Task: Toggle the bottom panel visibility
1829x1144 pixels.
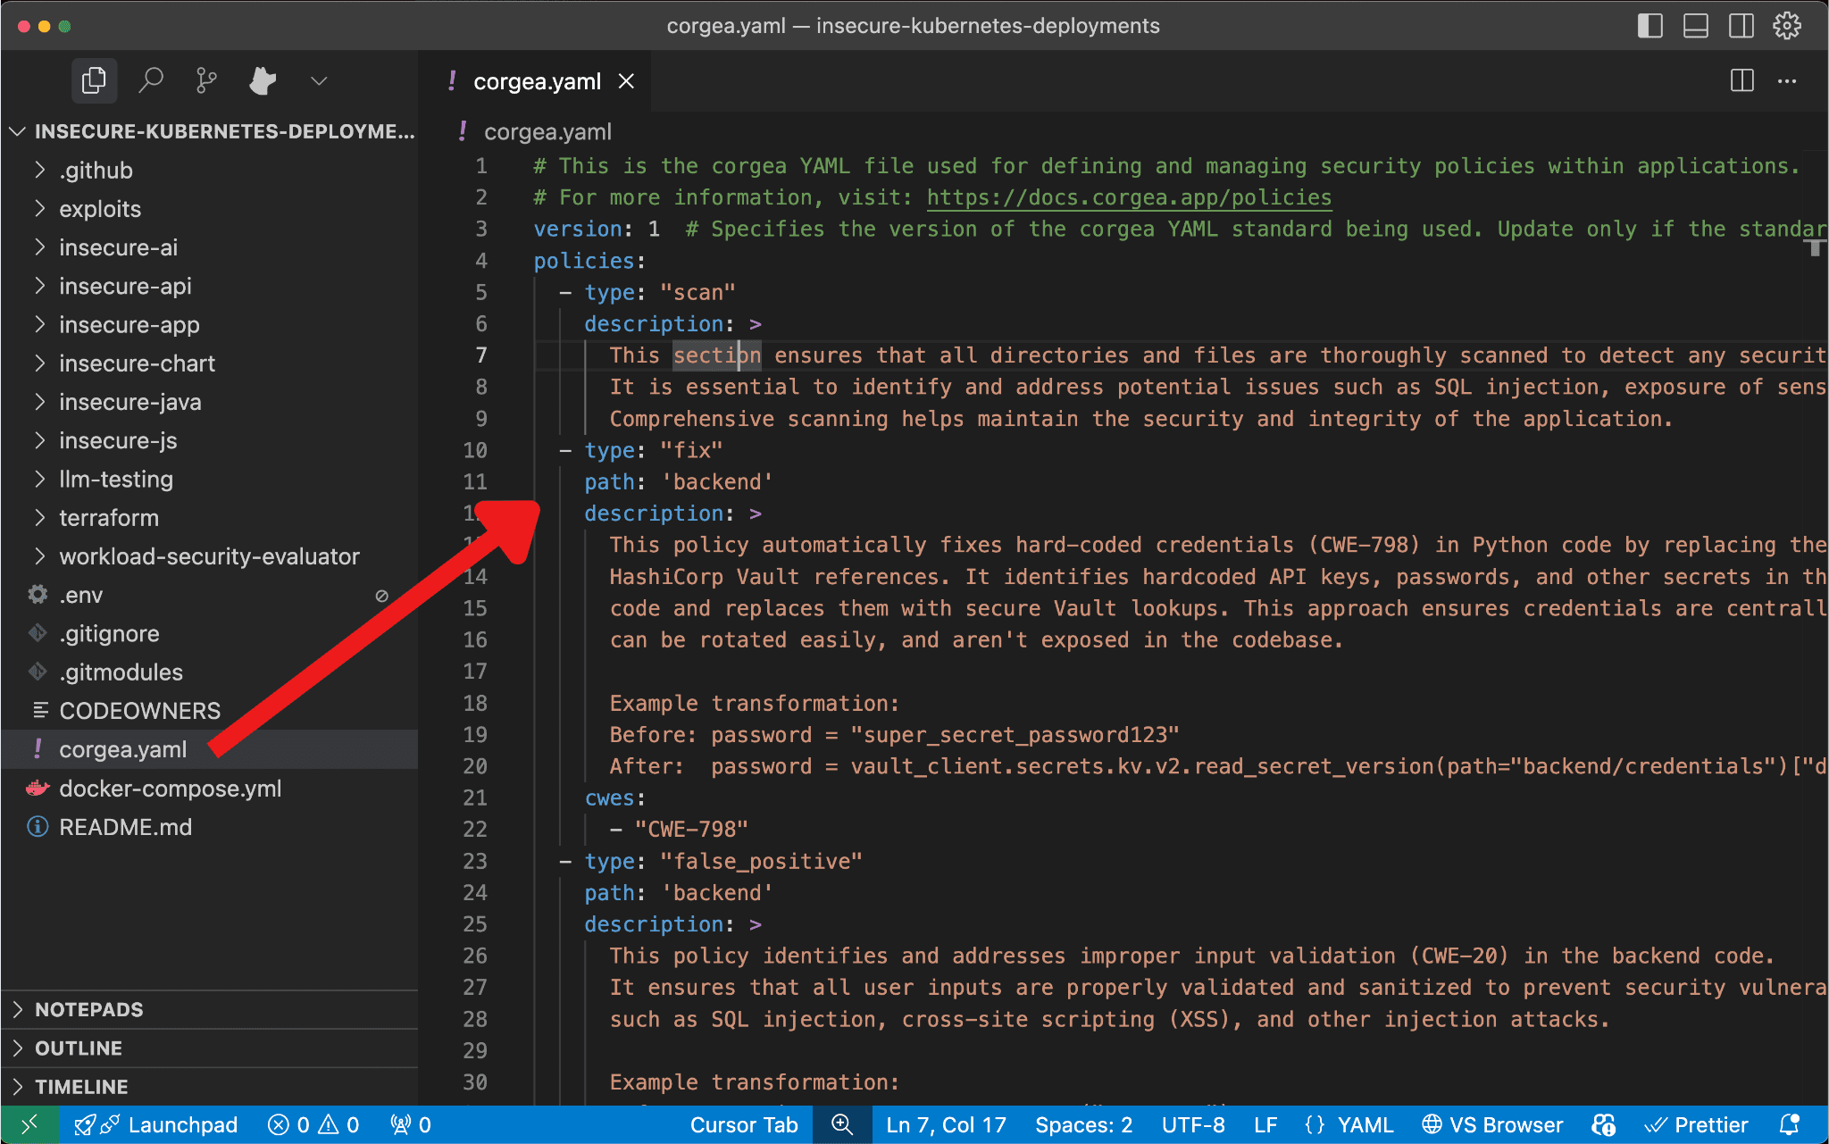Action: pyautogui.click(x=1695, y=26)
